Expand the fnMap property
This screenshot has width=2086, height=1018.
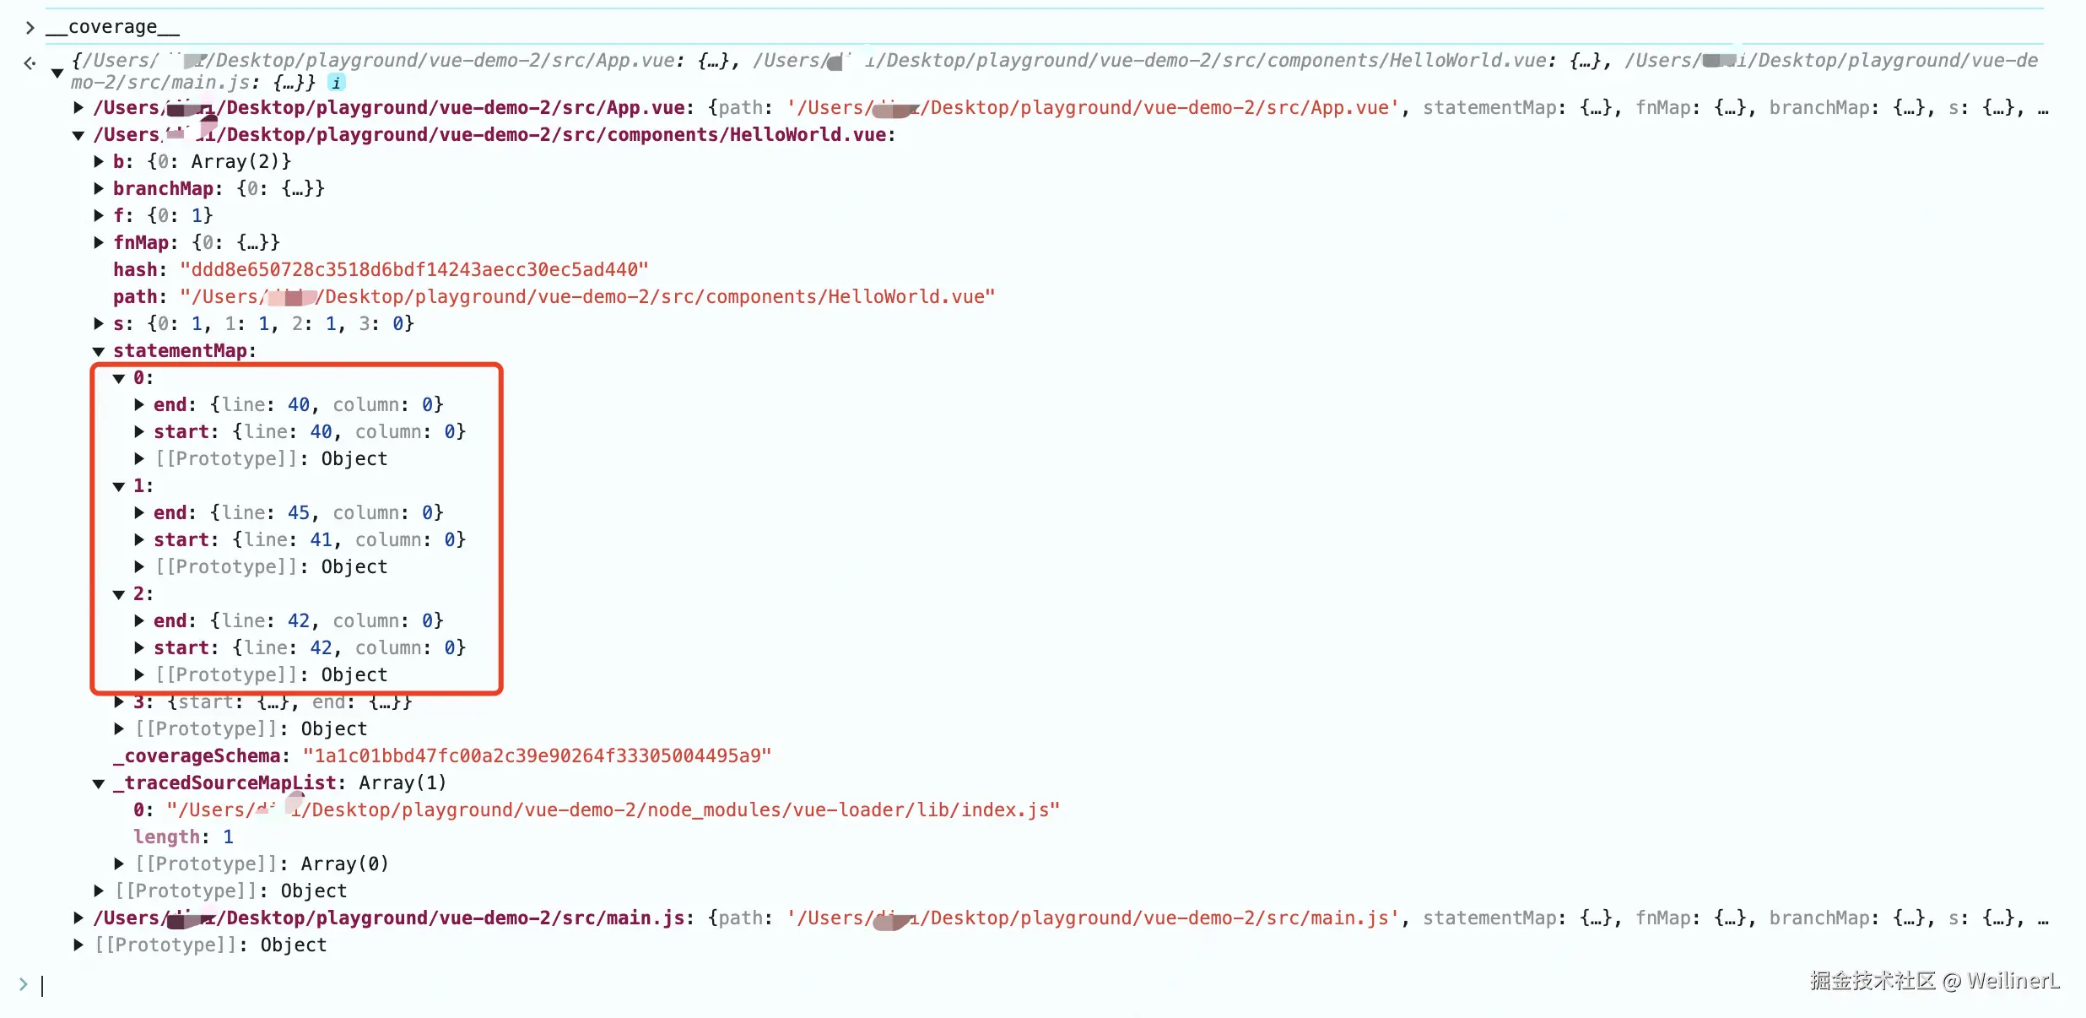[99, 242]
